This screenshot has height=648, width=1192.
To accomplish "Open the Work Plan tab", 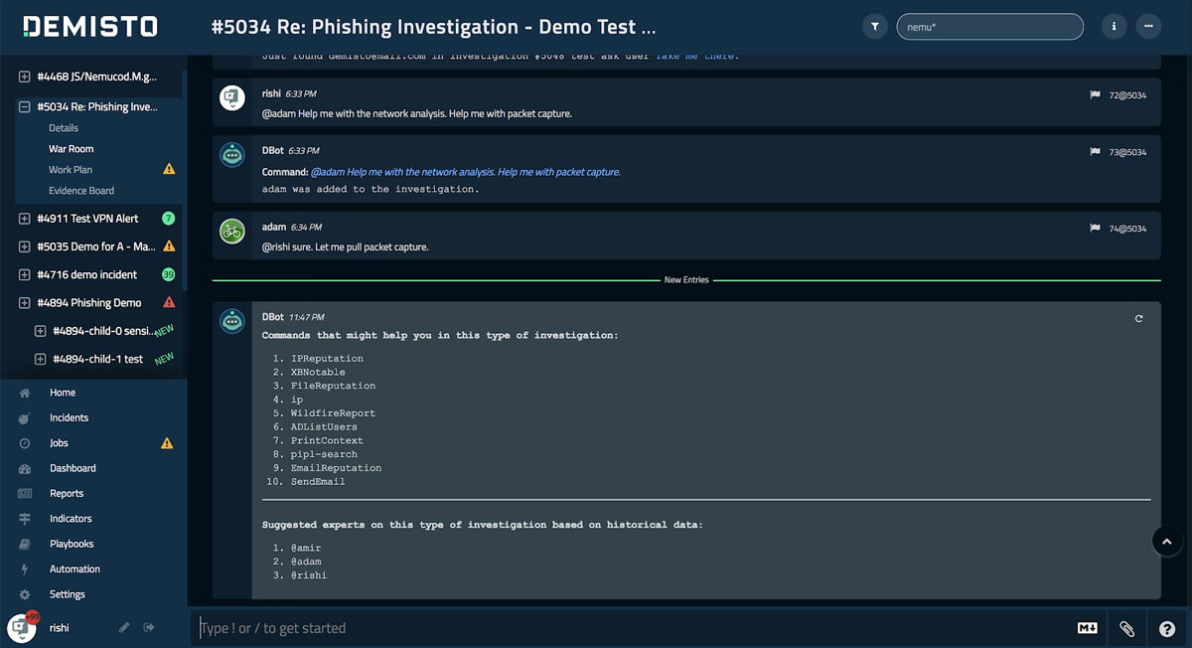I will pyautogui.click(x=71, y=170).
